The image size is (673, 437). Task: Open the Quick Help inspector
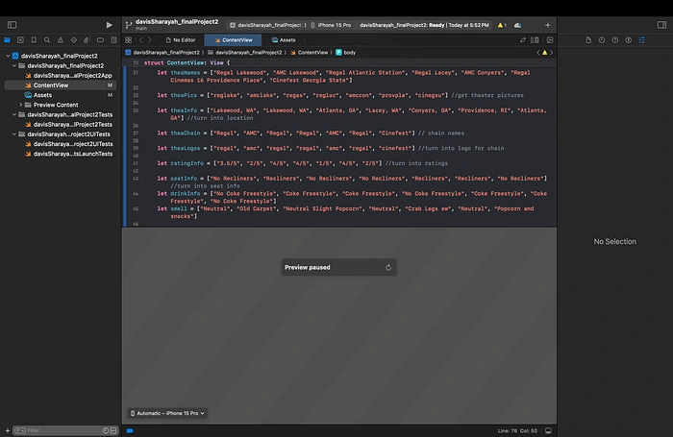click(x=615, y=40)
